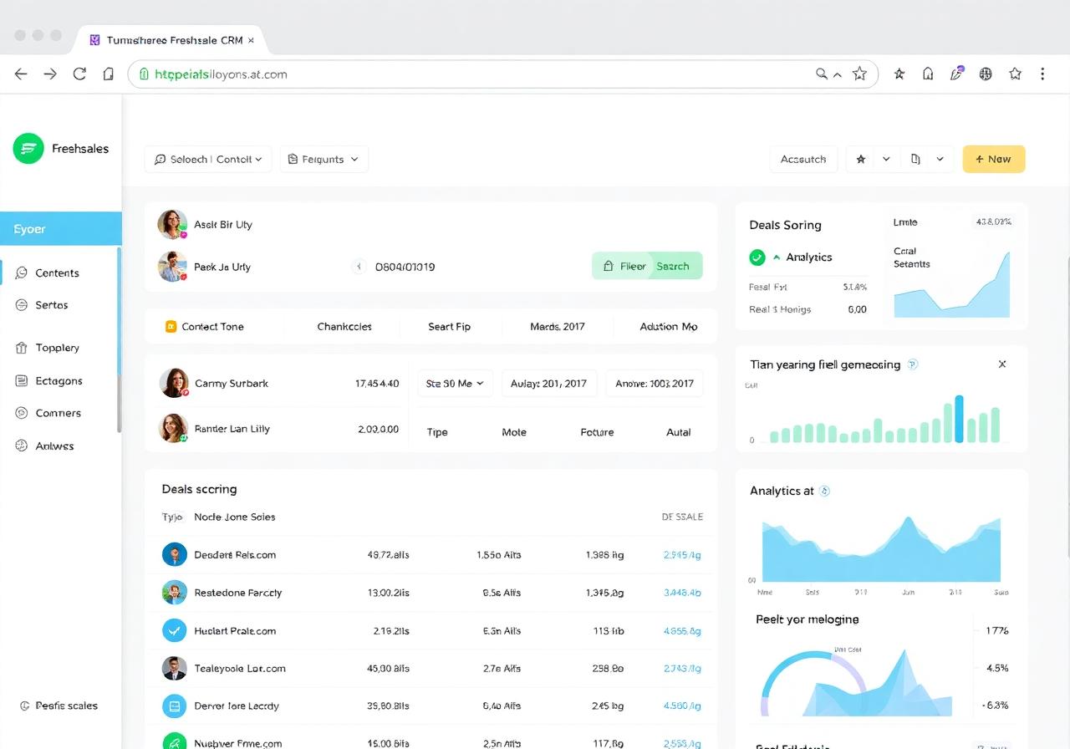Click the globe icon in browser toolbar
This screenshot has height=749, width=1070.
tap(986, 74)
